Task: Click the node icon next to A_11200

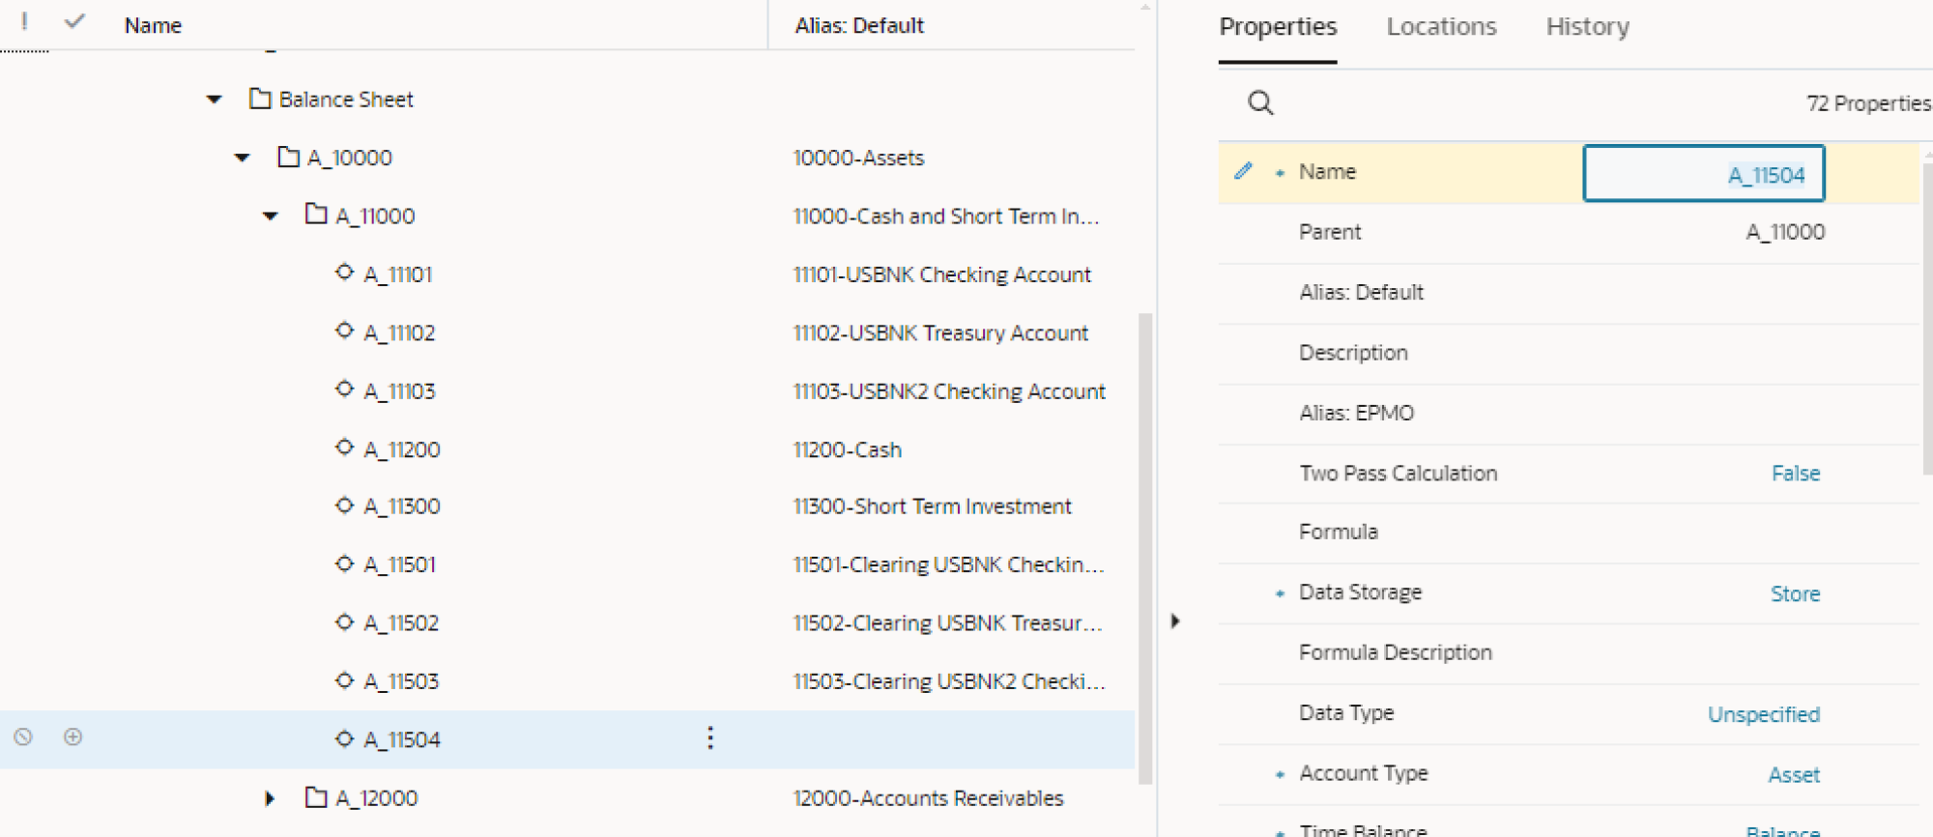Action: pos(344,447)
